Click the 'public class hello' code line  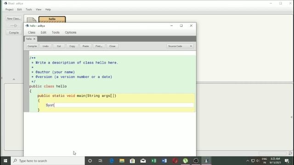tap(48, 86)
